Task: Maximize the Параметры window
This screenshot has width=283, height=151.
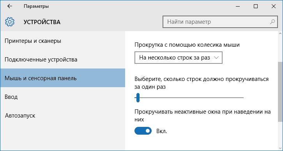Action: [x=256, y=6]
